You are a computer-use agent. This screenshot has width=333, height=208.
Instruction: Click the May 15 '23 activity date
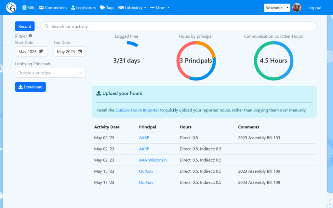click(104, 171)
